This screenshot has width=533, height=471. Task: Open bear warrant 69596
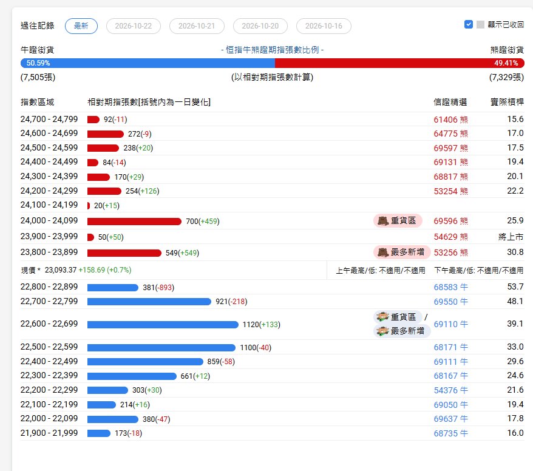[x=450, y=221]
